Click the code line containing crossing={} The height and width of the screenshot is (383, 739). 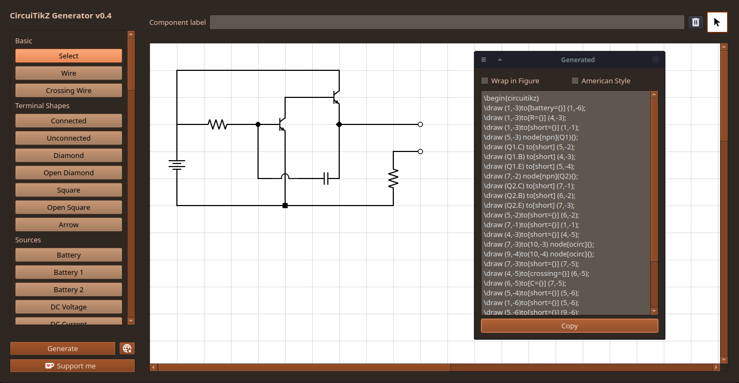click(x=536, y=273)
